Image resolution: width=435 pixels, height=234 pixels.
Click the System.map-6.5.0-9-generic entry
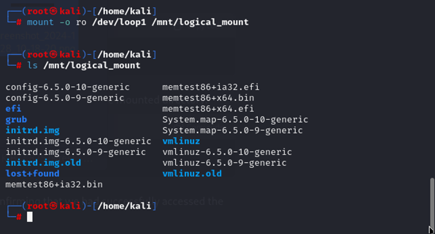(232, 130)
